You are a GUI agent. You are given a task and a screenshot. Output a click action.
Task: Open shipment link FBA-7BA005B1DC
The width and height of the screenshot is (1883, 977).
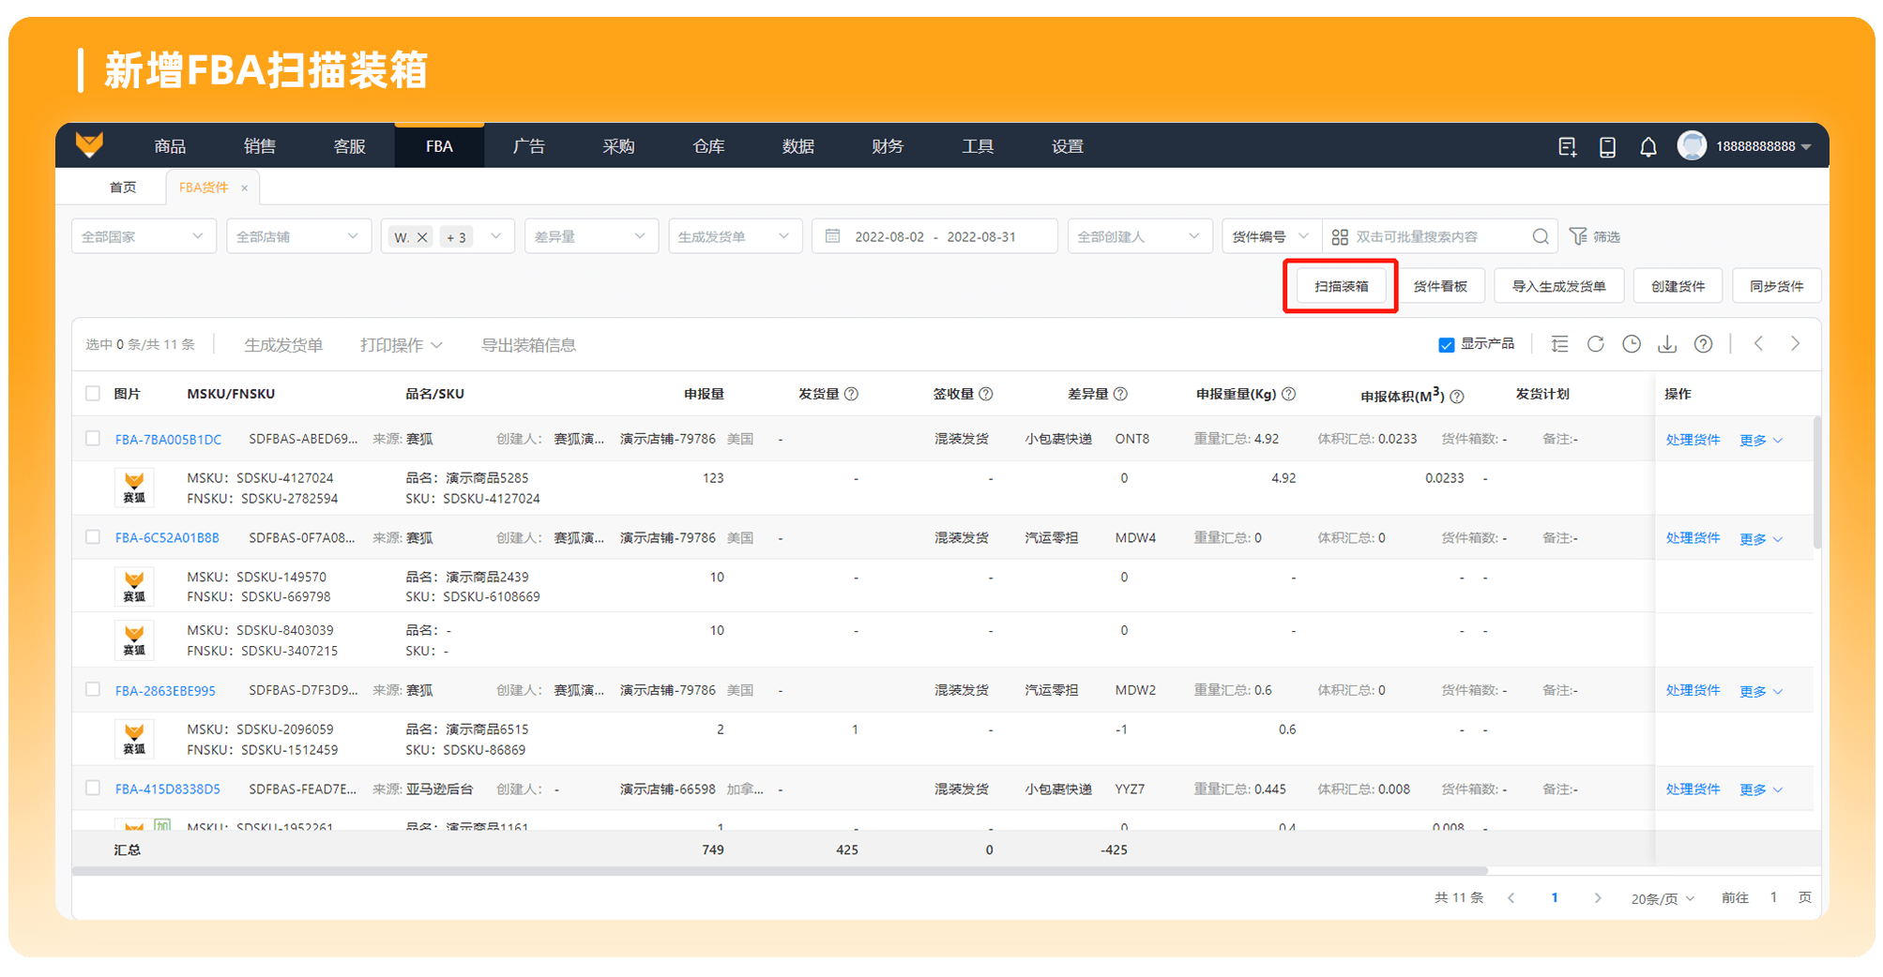click(x=169, y=439)
